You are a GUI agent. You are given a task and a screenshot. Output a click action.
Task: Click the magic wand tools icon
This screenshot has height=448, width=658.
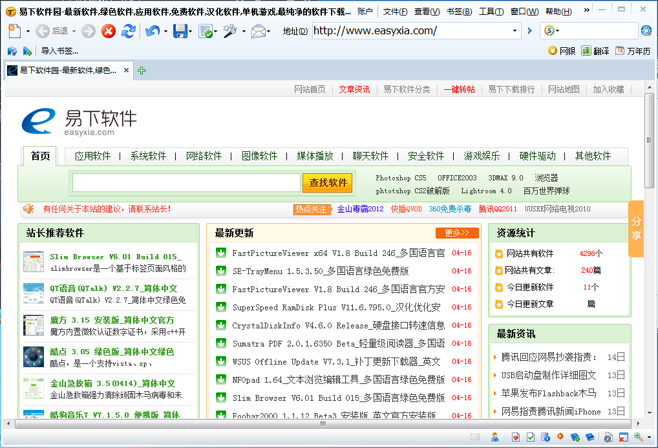[230, 31]
